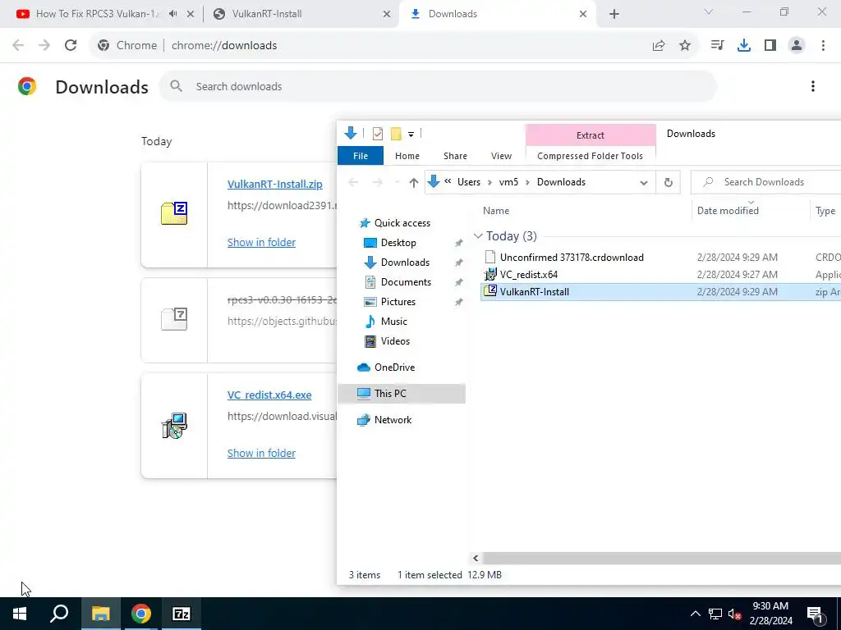
Task: Open Music in navigation pane
Action: [x=393, y=322]
